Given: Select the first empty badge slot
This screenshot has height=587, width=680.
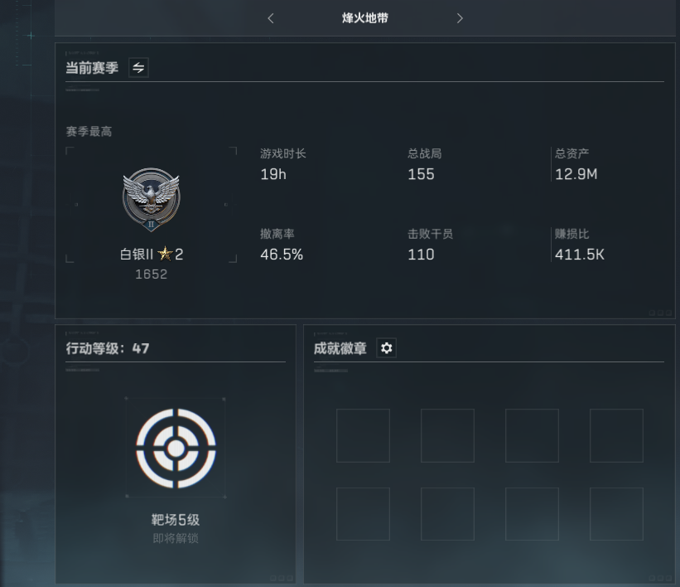Looking at the screenshot, I should pyautogui.click(x=363, y=435).
